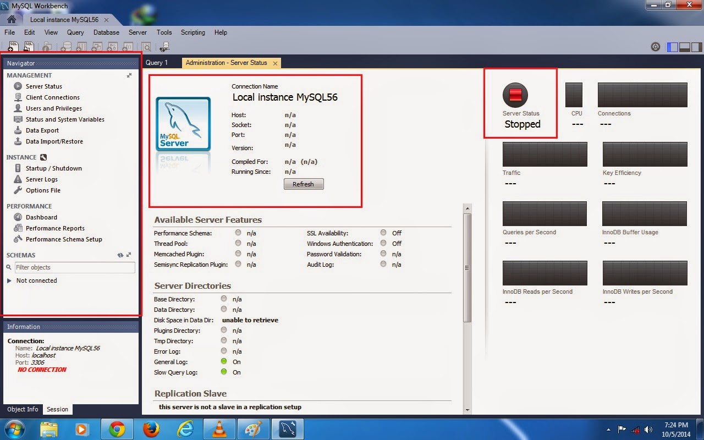
Task: Click the create new schema toolbar icon
Action: tap(65, 47)
